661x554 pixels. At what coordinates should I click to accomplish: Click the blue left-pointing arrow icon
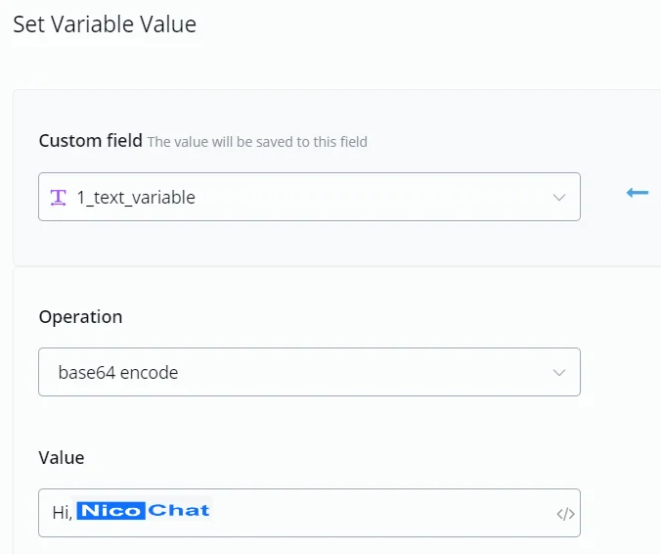click(637, 193)
